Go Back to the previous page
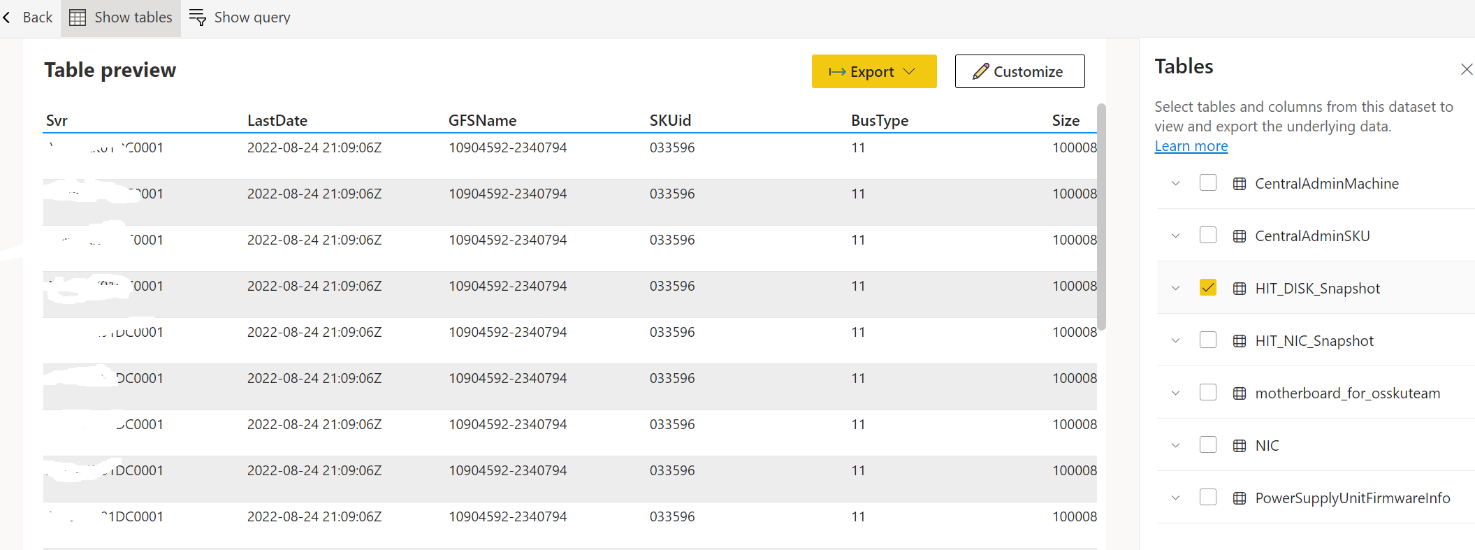This screenshot has width=1475, height=550. pos(27,17)
